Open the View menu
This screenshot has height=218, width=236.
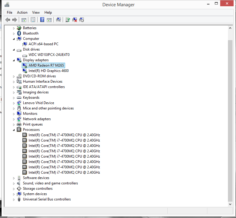(36, 12)
